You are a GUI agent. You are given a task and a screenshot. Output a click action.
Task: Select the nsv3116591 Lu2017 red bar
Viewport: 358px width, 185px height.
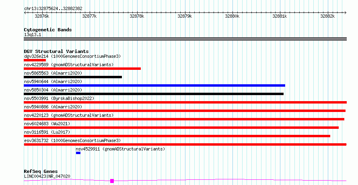point(177,136)
